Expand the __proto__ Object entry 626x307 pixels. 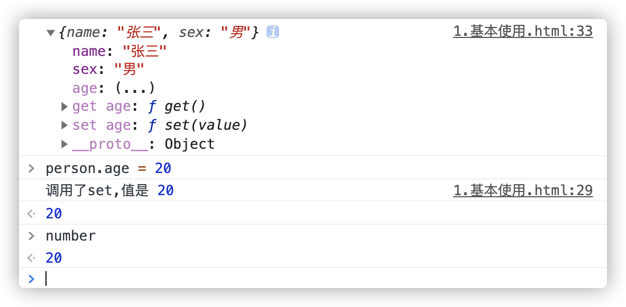point(65,144)
